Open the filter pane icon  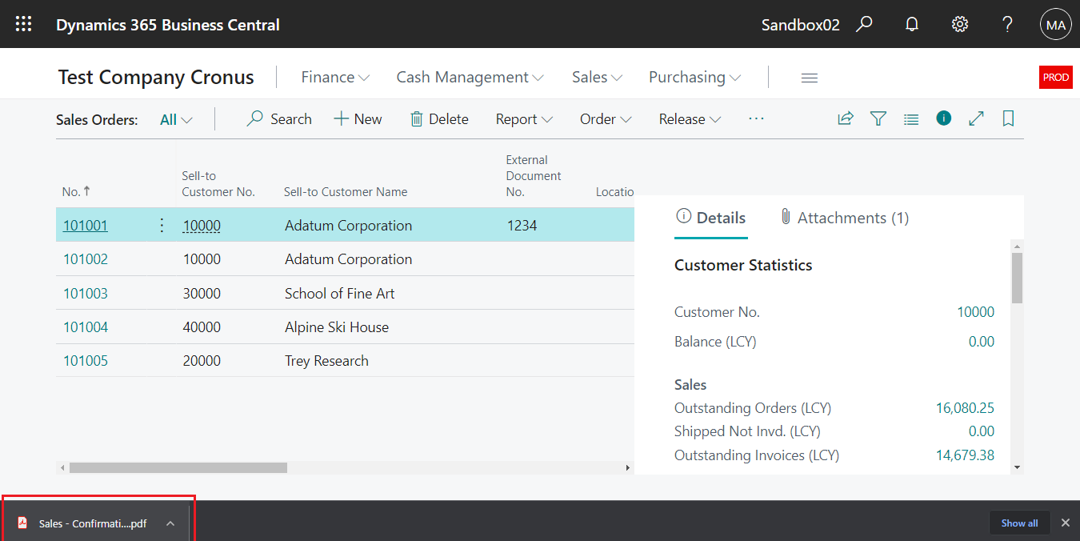click(x=878, y=118)
